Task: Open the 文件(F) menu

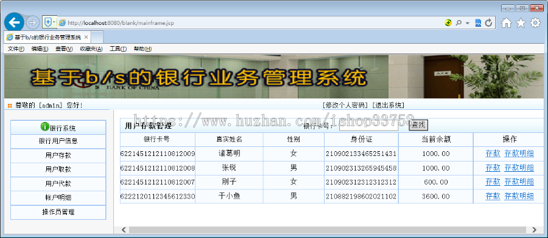Action: point(16,49)
